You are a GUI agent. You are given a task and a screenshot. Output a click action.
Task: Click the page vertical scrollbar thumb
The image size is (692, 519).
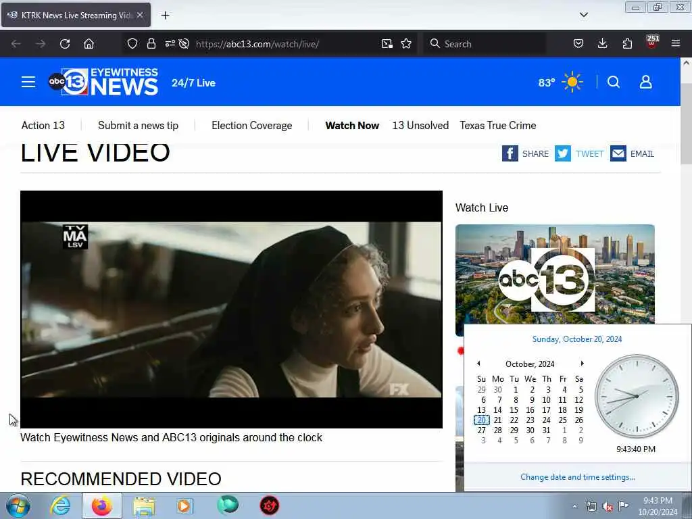687,123
